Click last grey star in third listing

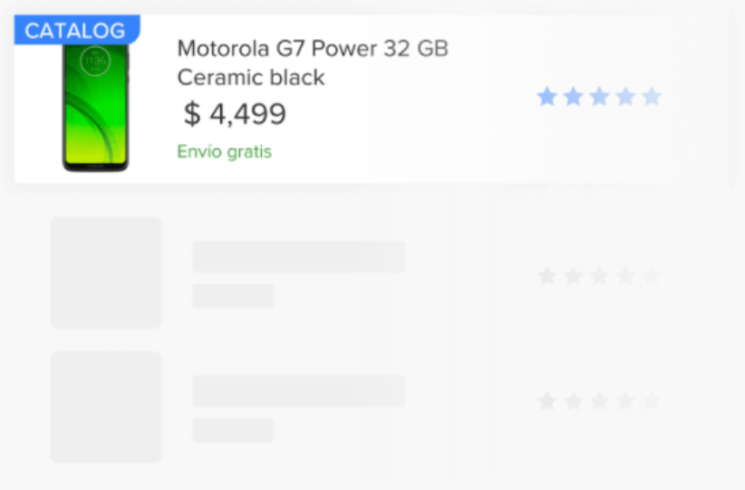pyautogui.click(x=652, y=401)
